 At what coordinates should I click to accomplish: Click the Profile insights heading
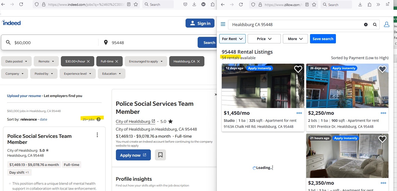[134, 179]
